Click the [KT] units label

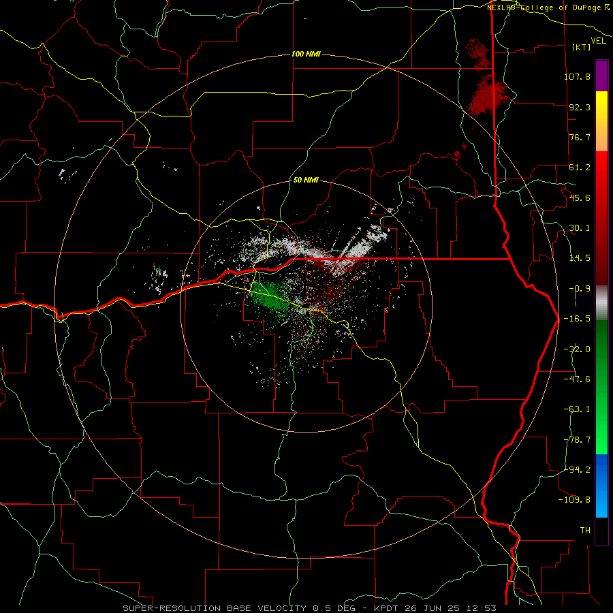[x=582, y=47]
